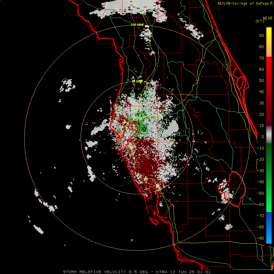Click the -50 scale value
274x274 pixels.
(x=260, y=193)
